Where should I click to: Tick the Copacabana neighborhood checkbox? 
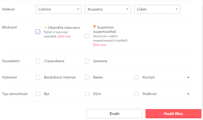[38, 61]
